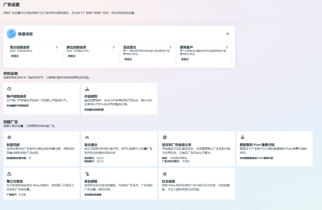Click 未创建命名模板 status text
Image resolution: width=322 pixels, height=210 pixels.
click(x=93, y=195)
